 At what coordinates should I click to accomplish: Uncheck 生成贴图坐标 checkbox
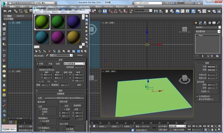(x=197, y=96)
